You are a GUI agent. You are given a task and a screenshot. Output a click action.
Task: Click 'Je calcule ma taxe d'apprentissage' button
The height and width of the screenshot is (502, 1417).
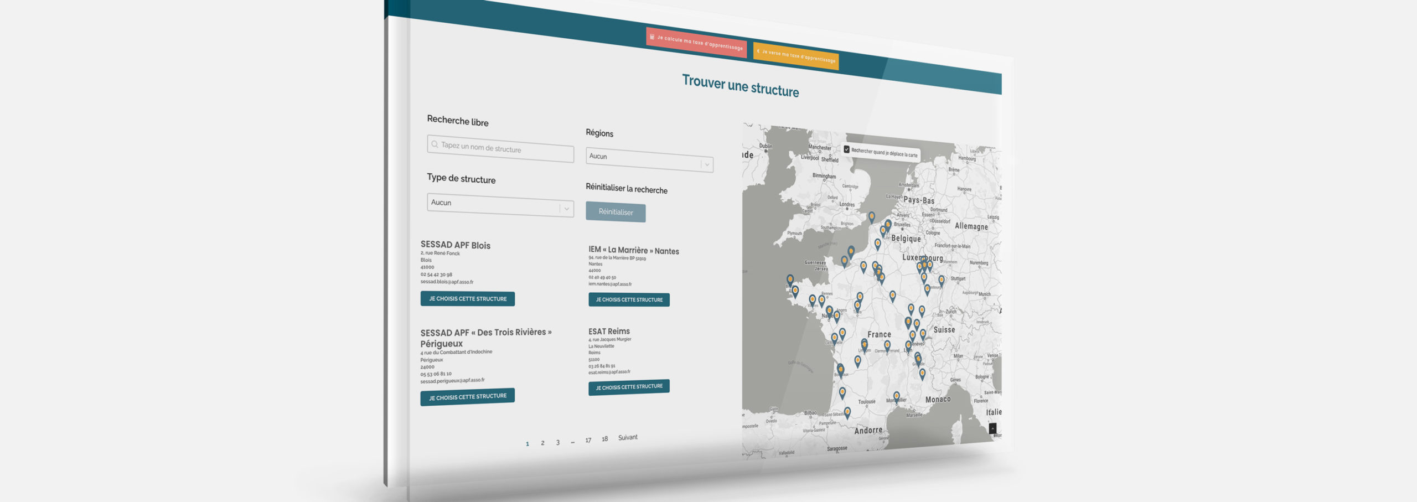tap(696, 43)
